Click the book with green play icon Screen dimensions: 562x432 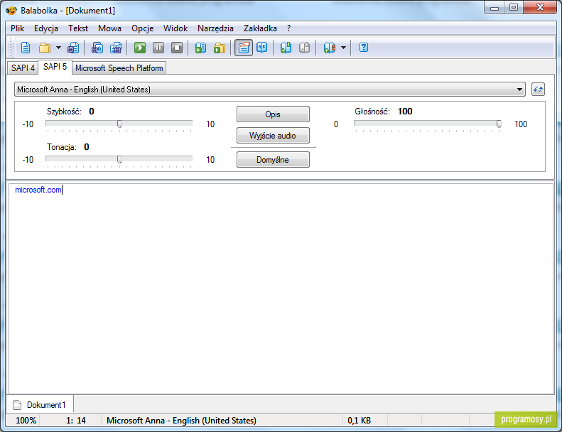(200, 48)
